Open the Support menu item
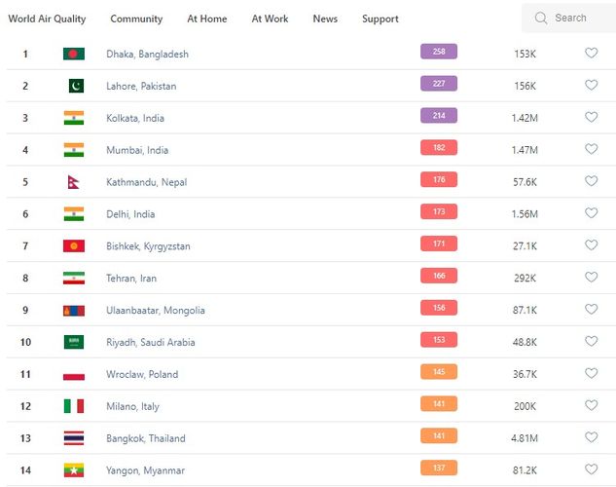Screen dimensions: 616x487 pos(380,19)
